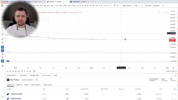The image size is (178, 100).
Task: Select the W weekly timeframe
Action: click(107, 6)
